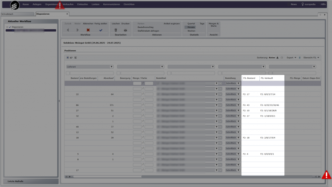Click the blue checkmark Fertig stellen icon
Viewport: 332px width, 187px height.
pyautogui.click(x=101, y=30)
